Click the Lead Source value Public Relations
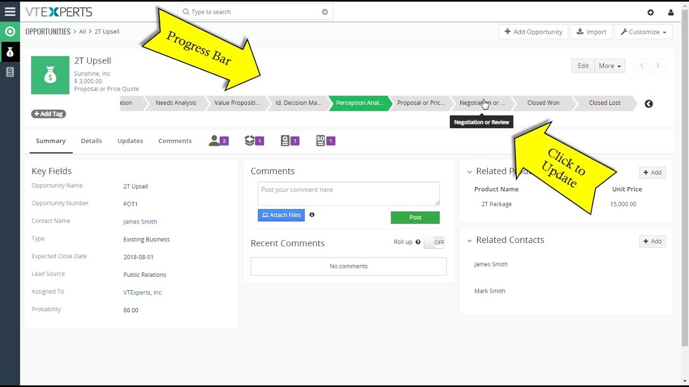The width and height of the screenshot is (689, 387). pyautogui.click(x=145, y=275)
